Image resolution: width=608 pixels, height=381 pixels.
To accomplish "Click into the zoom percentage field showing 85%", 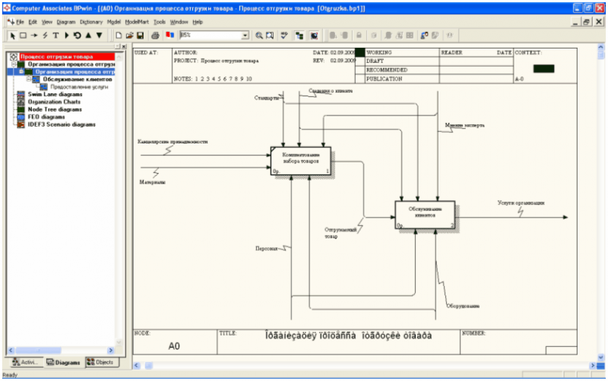I will (x=211, y=36).
